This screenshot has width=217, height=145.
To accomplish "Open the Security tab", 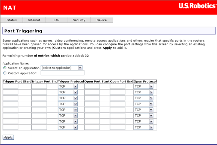I will pyautogui.click(x=79, y=20).
